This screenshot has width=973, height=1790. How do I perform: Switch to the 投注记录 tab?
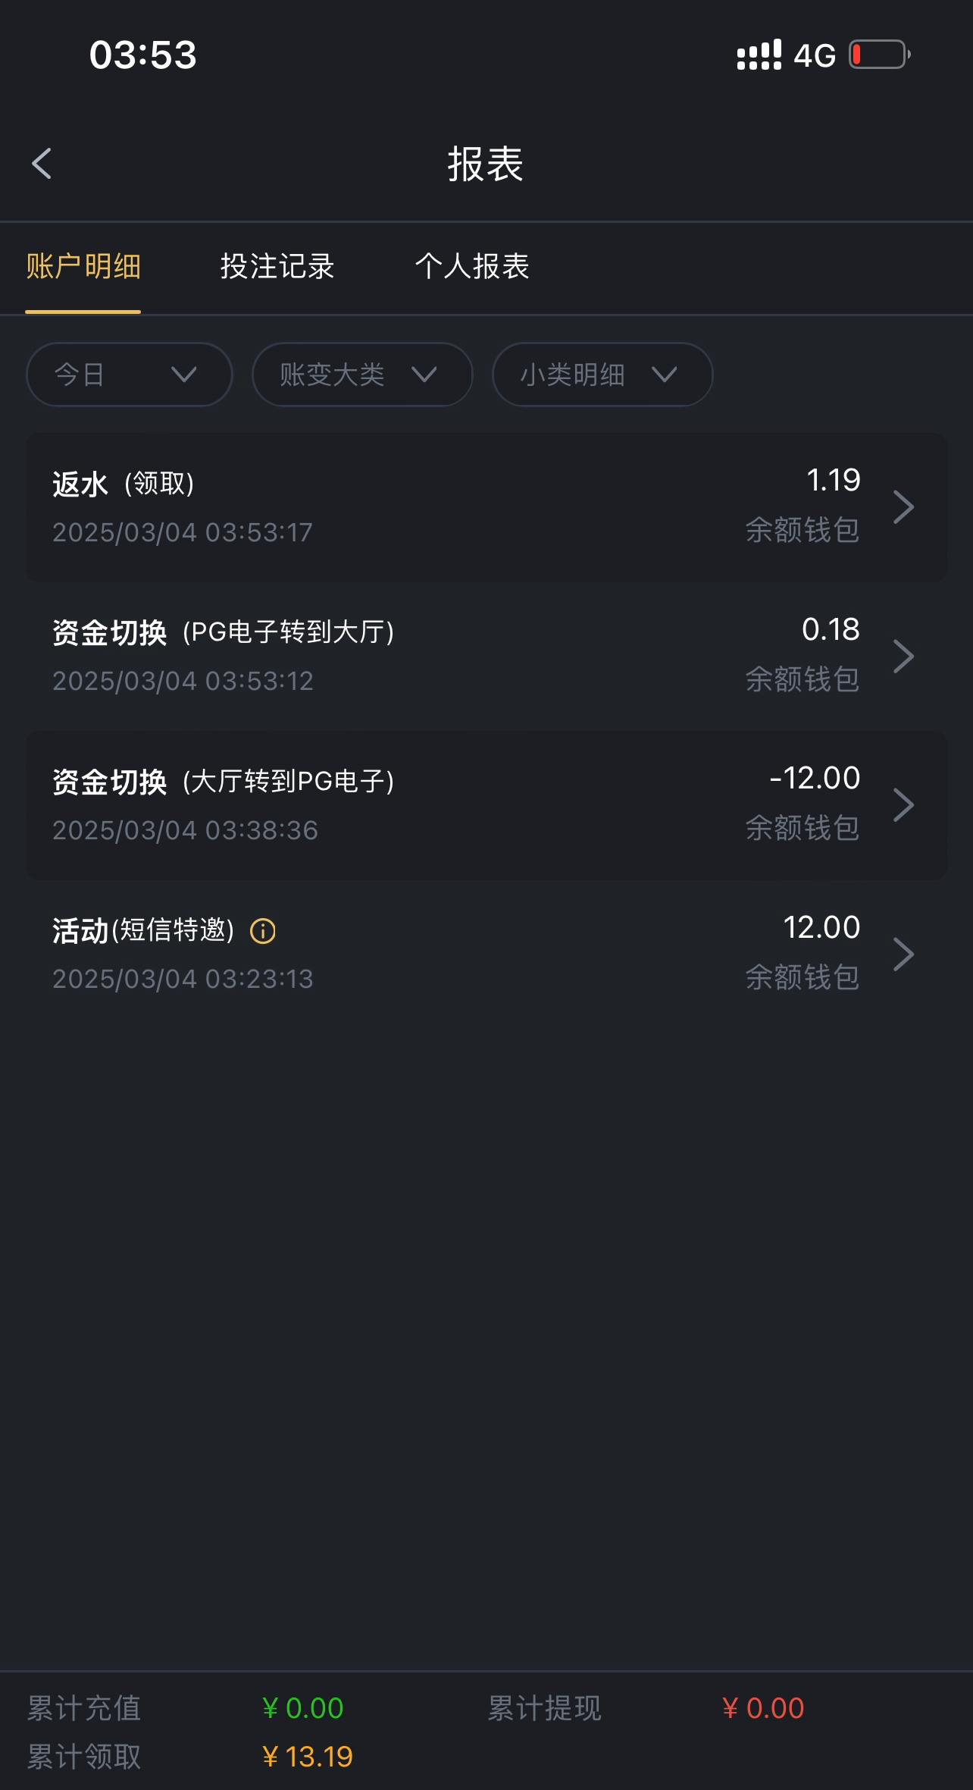click(x=277, y=267)
